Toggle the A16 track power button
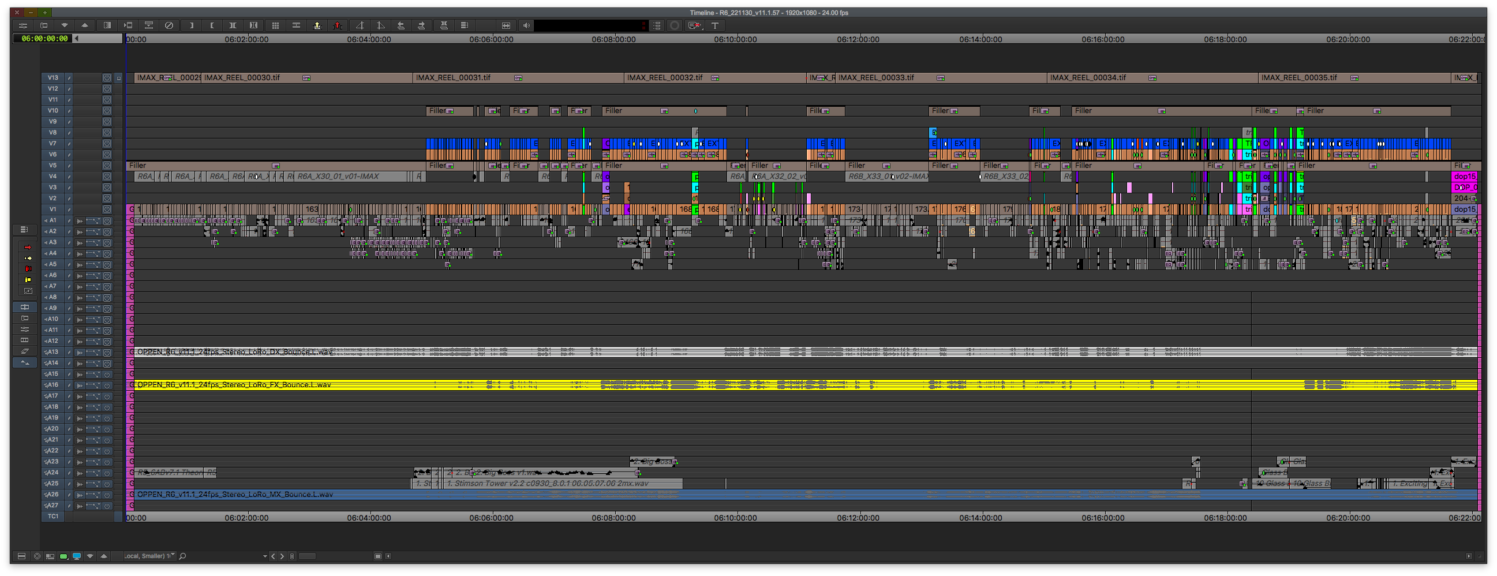The width and height of the screenshot is (1497, 576). pos(107,386)
